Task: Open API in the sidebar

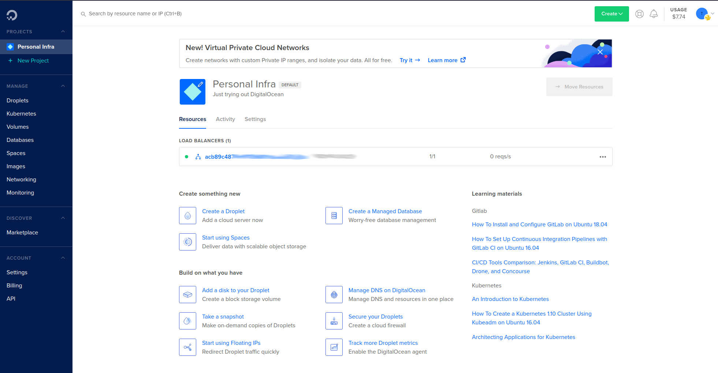Action: coord(11,299)
